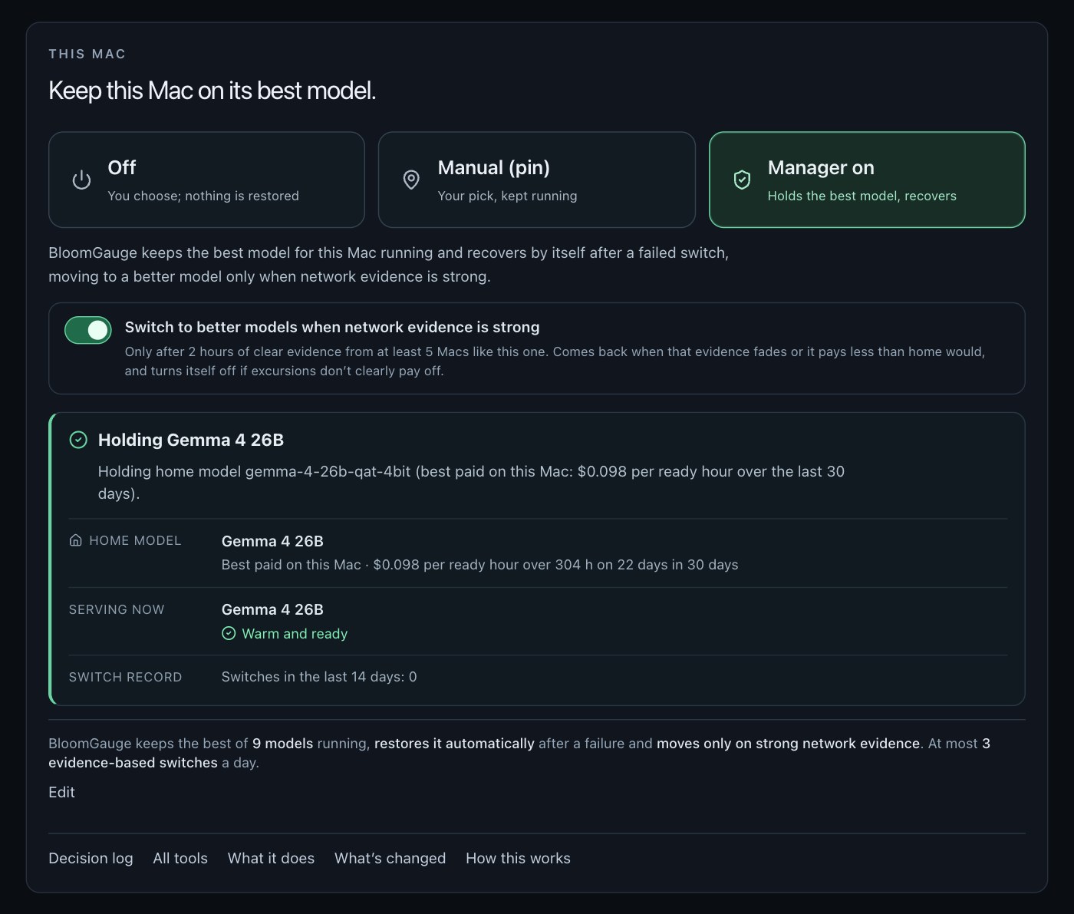1074x914 pixels.
Task: Click the HOME MODEL label
Action: tap(135, 540)
